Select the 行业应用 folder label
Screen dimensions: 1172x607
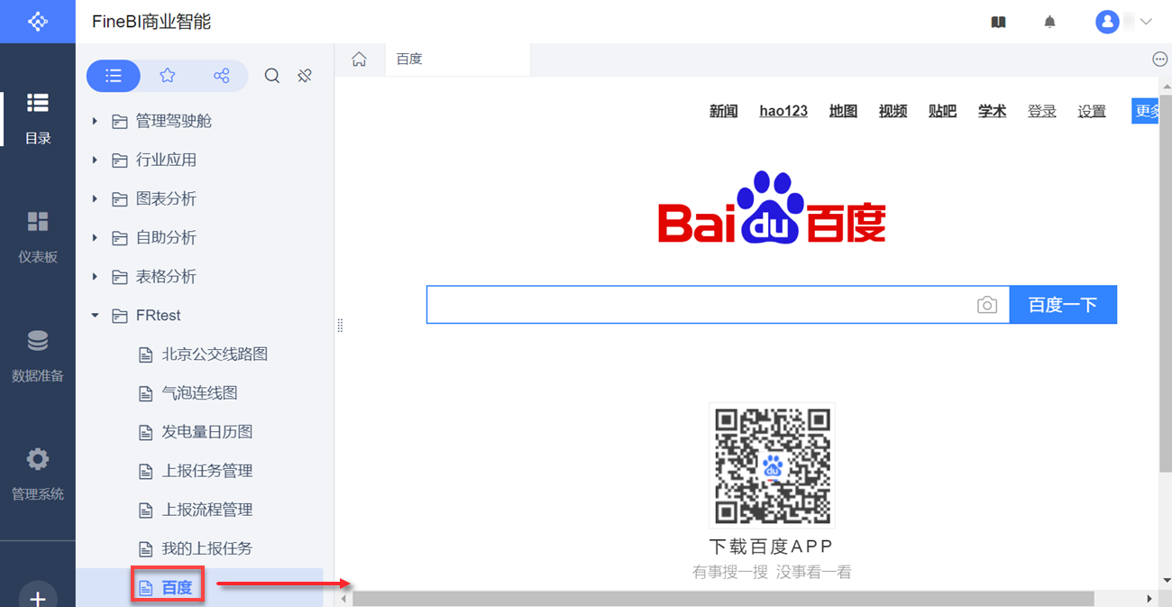166,160
